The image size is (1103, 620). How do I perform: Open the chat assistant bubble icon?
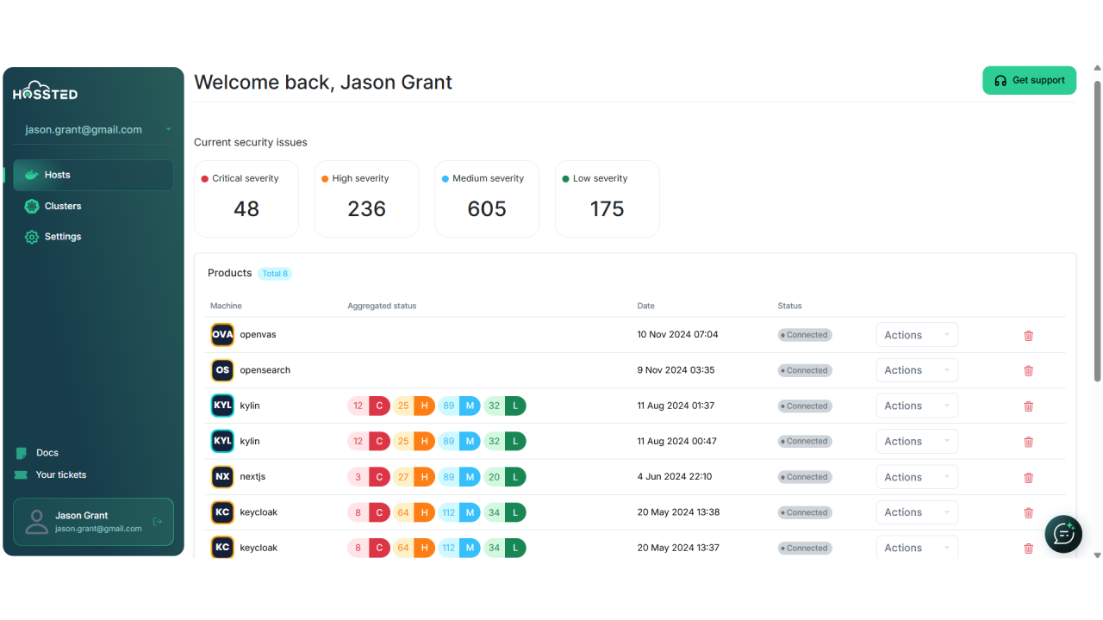(1063, 535)
